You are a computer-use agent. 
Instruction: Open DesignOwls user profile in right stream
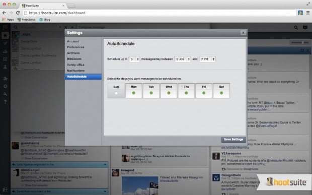coord(231,175)
